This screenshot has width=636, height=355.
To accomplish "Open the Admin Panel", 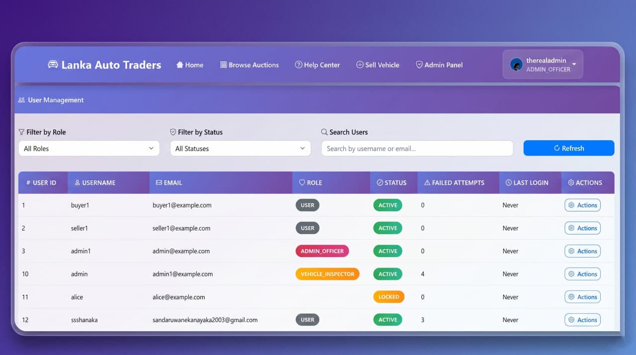I will (x=439, y=65).
